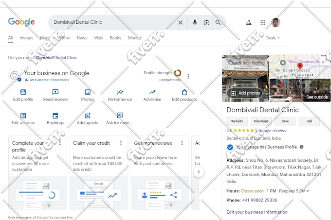Open the See outside street view thumbnail
This screenshot has height=220, width=331.
[x=300, y=90]
